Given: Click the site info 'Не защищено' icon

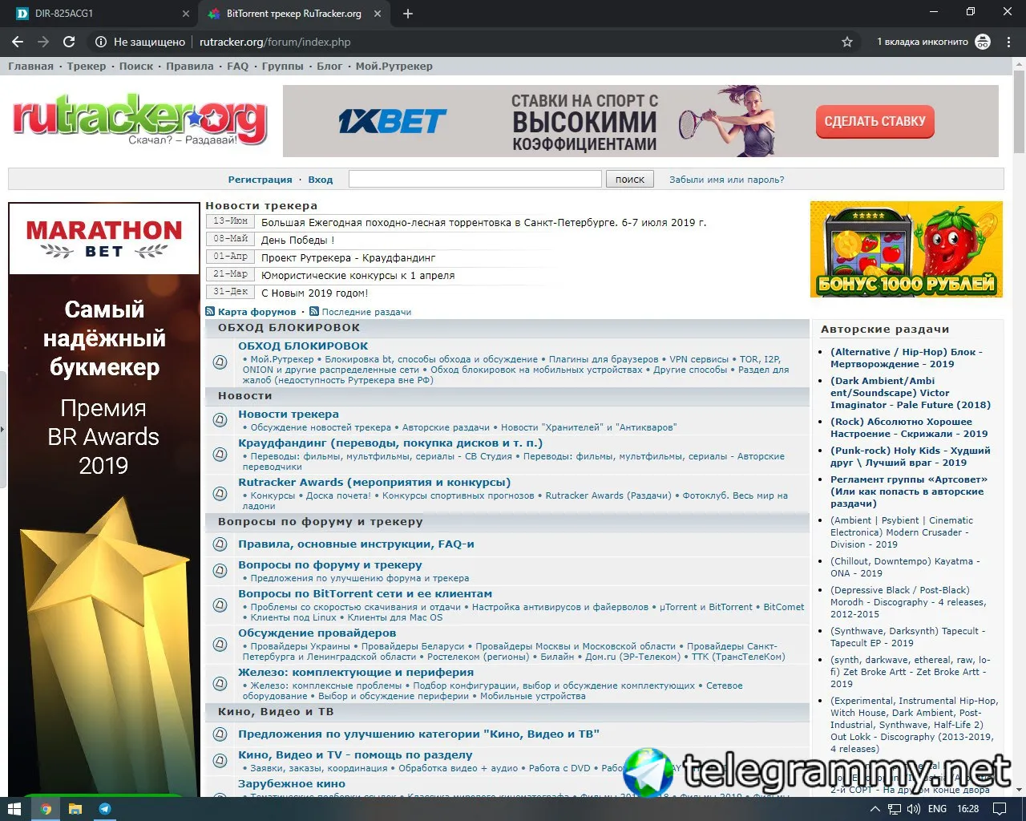Looking at the screenshot, I should click(x=101, y=42).
